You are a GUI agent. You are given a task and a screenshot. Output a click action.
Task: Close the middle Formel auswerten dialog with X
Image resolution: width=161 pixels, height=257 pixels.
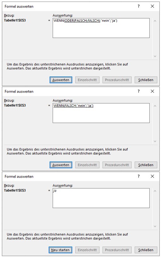tap(152, 91)
